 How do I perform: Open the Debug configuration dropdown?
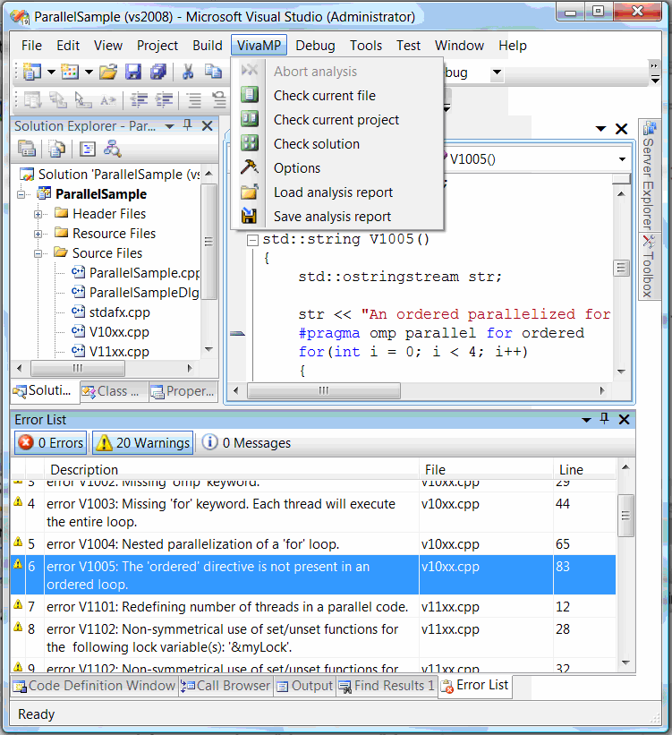[497, 73]
